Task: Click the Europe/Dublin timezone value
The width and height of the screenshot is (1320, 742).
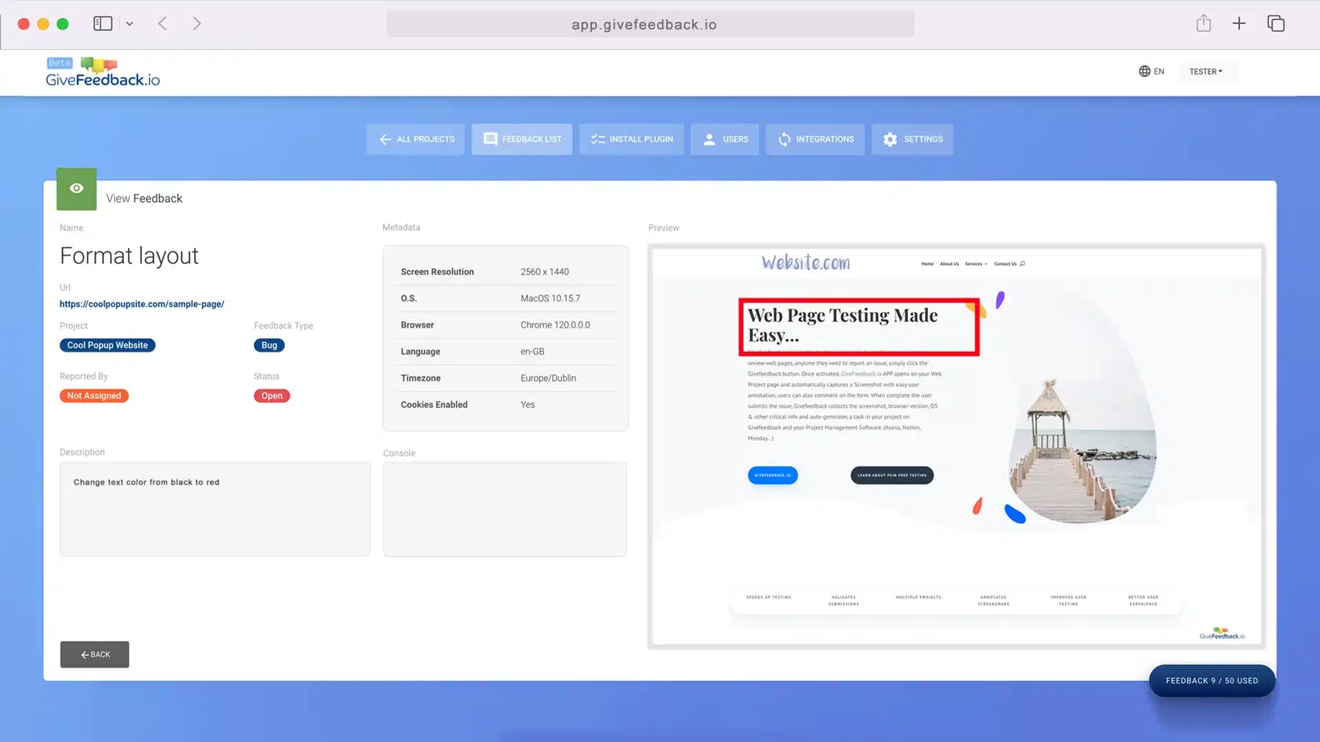Action: (x=548, y=378)
